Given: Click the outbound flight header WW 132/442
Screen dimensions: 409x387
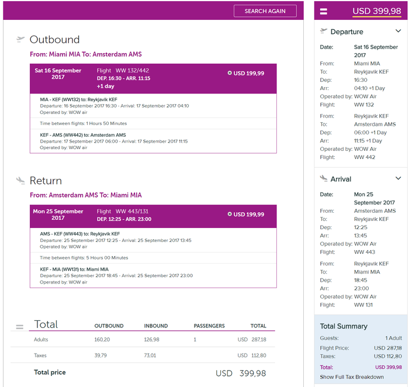Looking at the screenshot, I should [x=153, y=78].
